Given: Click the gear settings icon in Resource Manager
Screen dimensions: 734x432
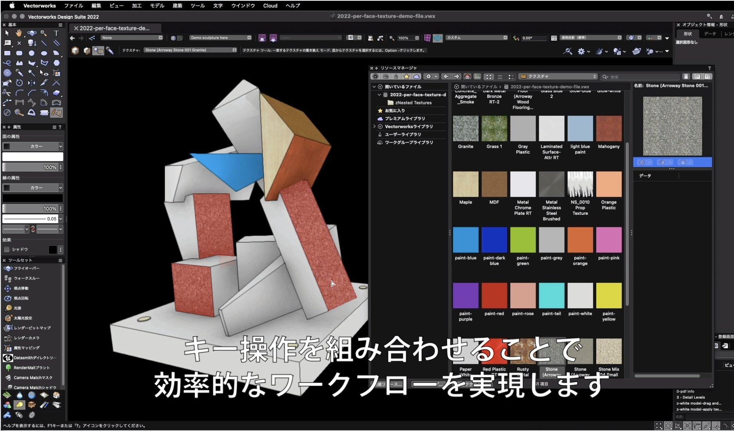Looking at the screenshot, I should (x=431, y=76).
